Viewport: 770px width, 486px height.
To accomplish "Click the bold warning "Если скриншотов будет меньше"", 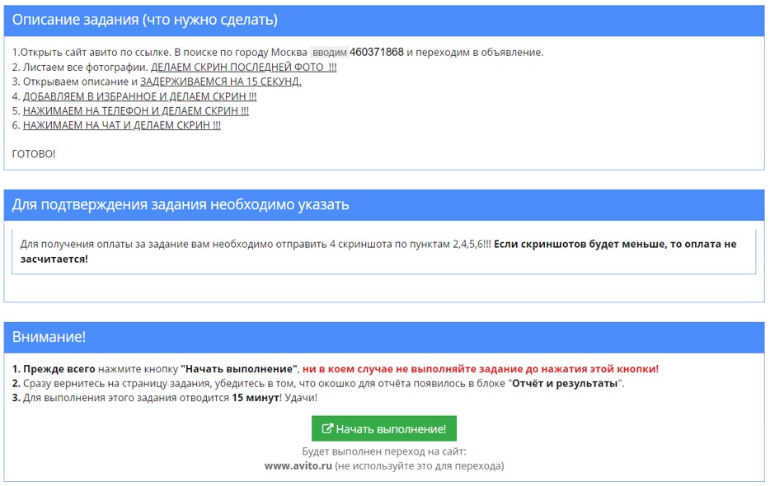I will tap(580, 244).
